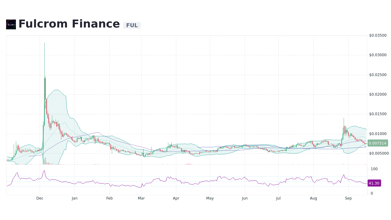Select the FUL ticker badge
Viewport: 391px width, 220px height.
132,25
